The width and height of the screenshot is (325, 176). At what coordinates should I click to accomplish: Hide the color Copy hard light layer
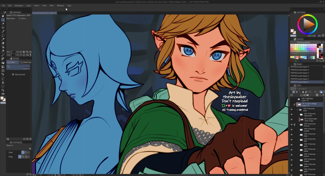292,120
